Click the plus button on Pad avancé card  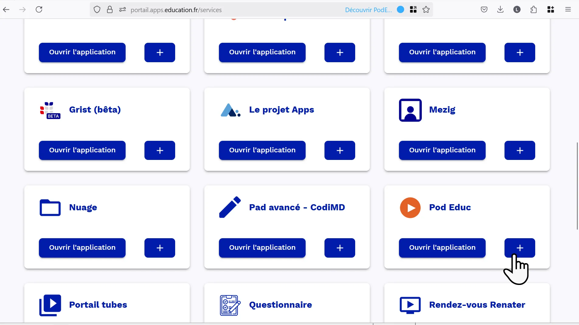(x=340, y=248)
